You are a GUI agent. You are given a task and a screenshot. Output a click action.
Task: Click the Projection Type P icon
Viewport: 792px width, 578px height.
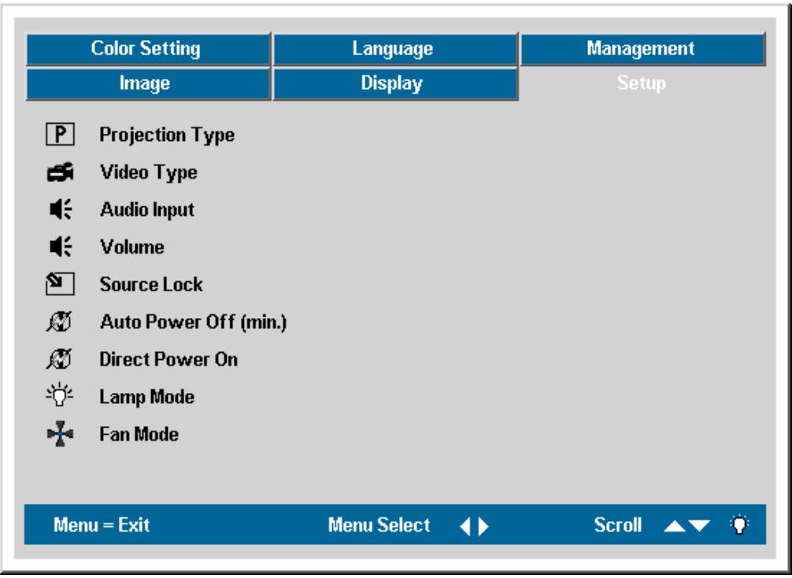(x=60, y=135)
